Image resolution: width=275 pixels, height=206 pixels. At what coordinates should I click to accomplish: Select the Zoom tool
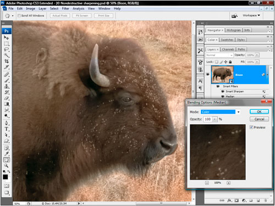tap(7, 165)
